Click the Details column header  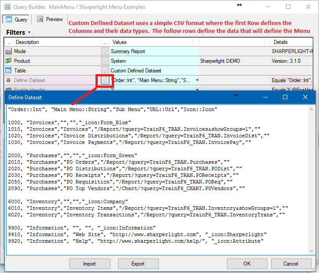pyautogui.click(x=292, y=42)
